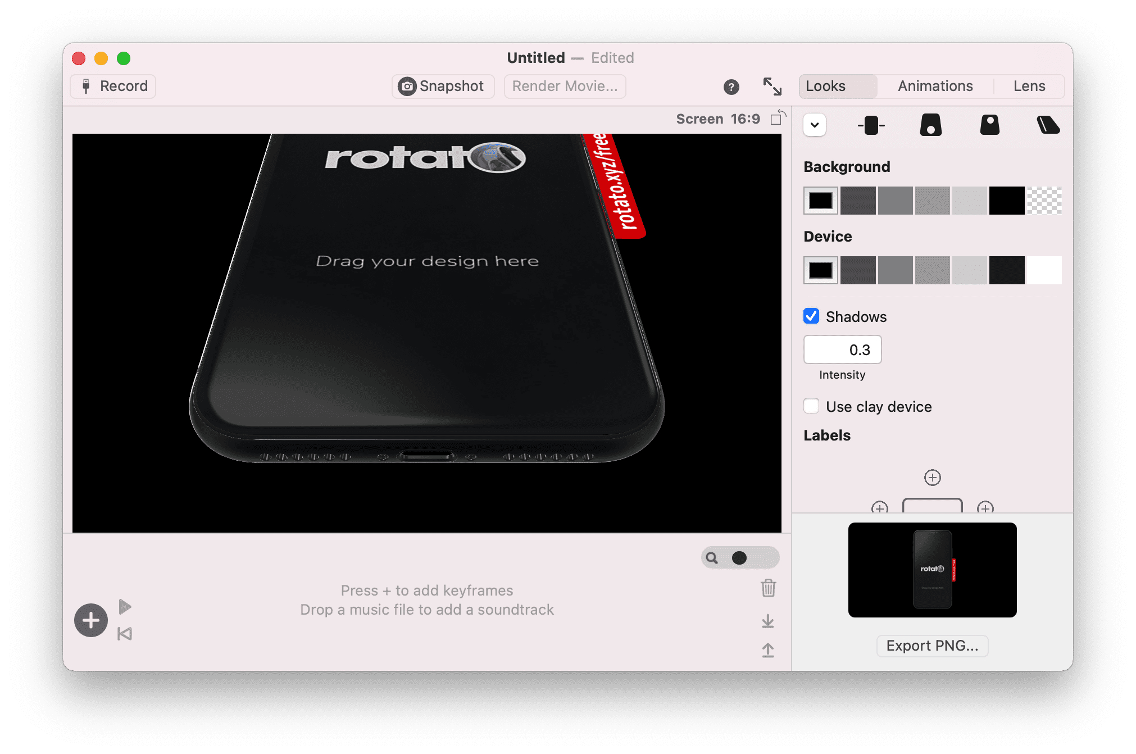Viewport: 1136px width, 754px height.
Task: Disable the Shadows checkbox
Action: 811,316
